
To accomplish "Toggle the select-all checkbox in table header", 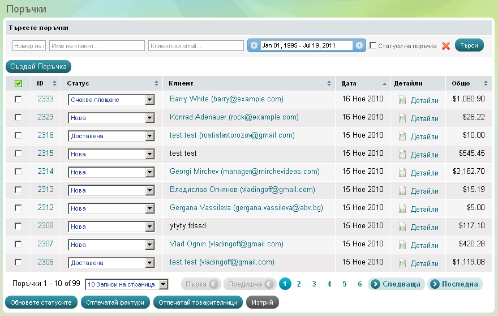I will (x=18, y=84).
